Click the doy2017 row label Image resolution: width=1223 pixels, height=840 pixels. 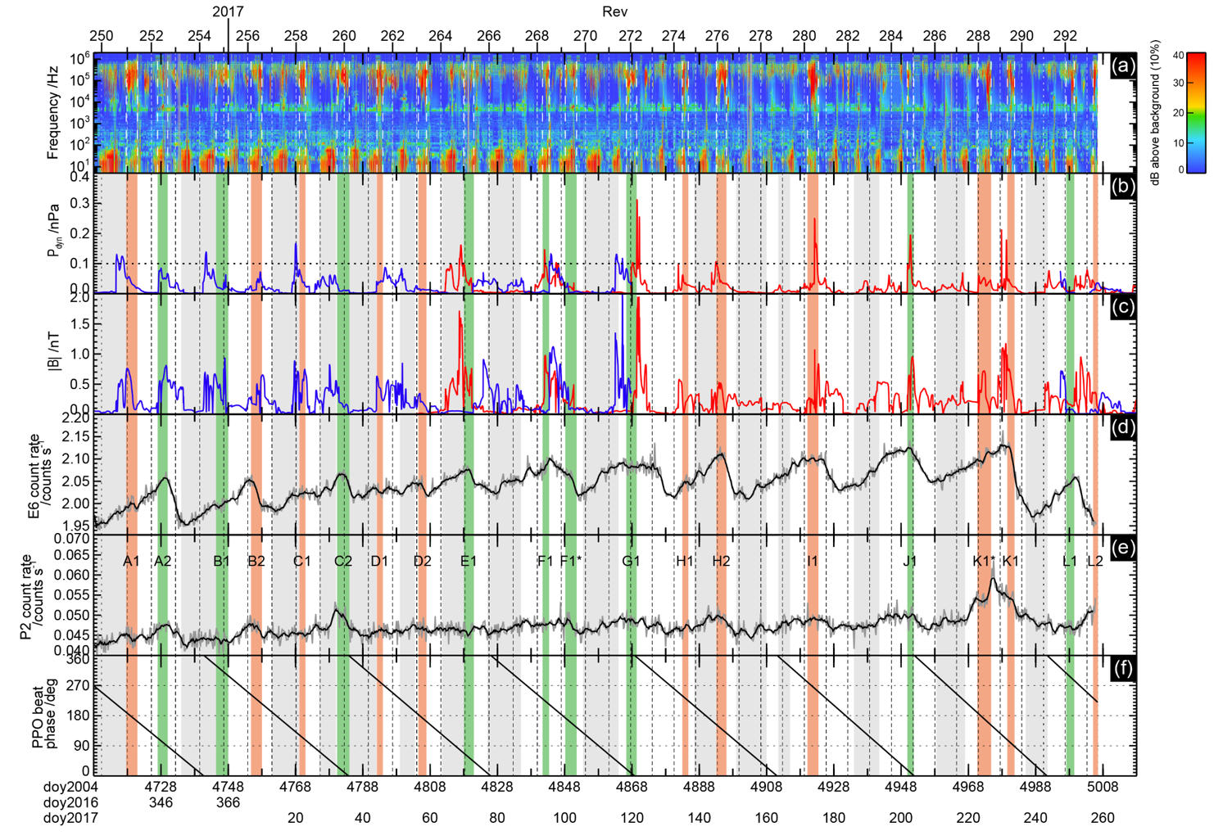pos(70,818)
